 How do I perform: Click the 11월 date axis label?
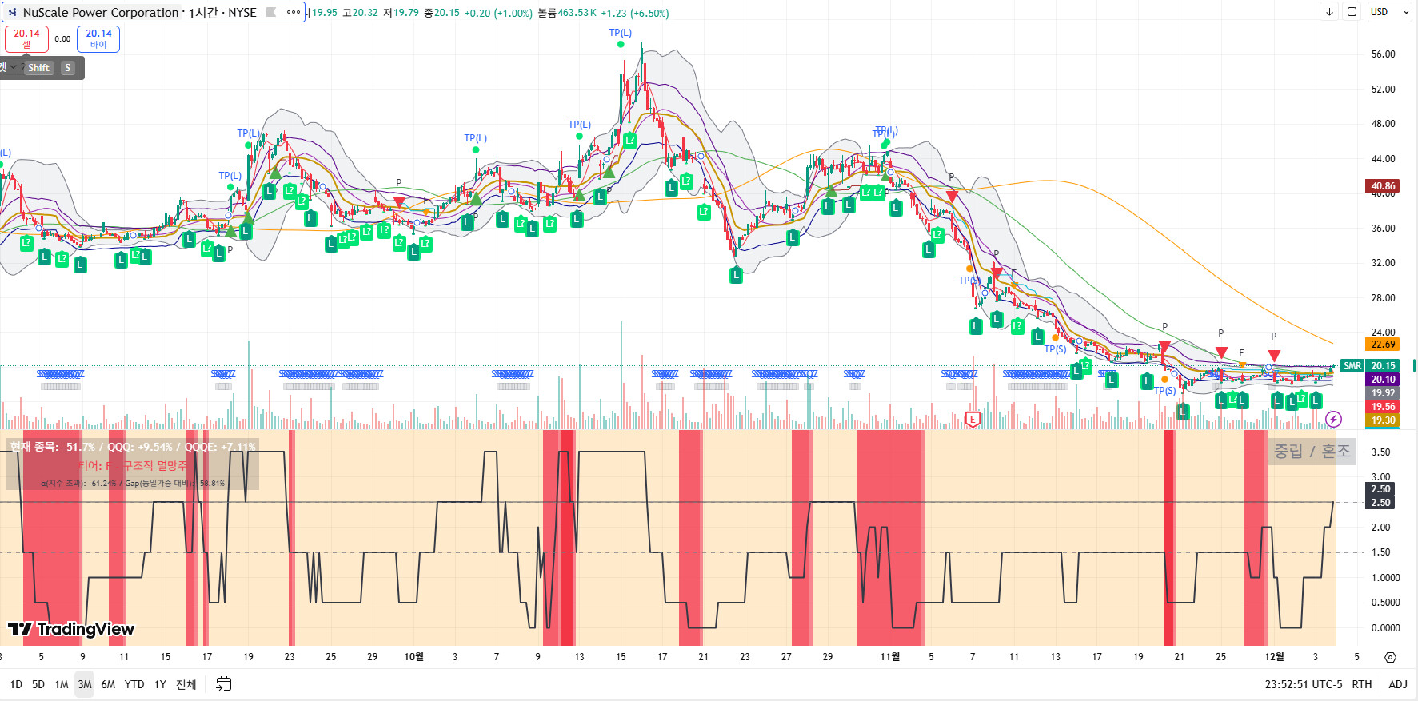(890, 657)
